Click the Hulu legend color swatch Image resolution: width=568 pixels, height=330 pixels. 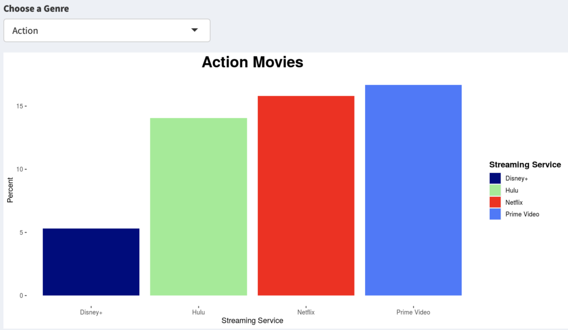point(495,190)
